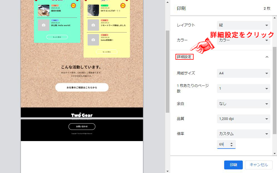Screen dimensions: 277x173
Task: Click the キャンセル cancel button
Action: (259, 165)
